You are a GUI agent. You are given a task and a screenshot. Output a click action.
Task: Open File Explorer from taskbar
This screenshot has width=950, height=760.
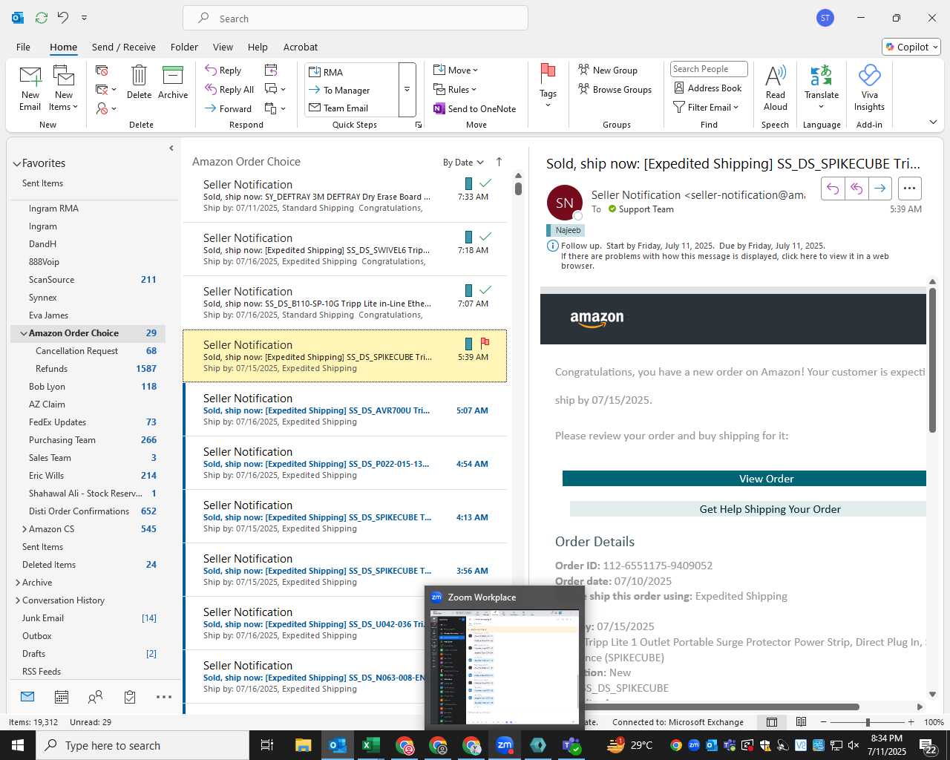point(303,745)
